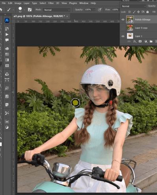Click the Brush tool preset icon

click(9, 10)
